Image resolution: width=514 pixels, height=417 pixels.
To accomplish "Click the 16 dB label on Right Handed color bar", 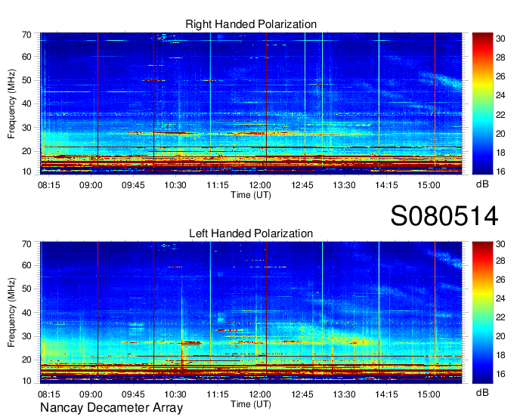I will pos(500,171).
